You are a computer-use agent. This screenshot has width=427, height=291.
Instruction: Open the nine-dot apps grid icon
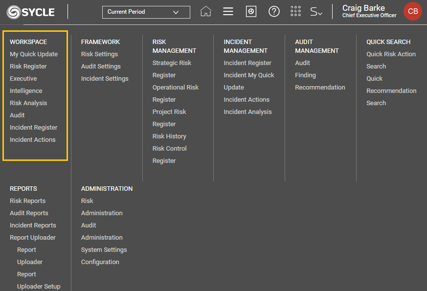click(295, 12)
